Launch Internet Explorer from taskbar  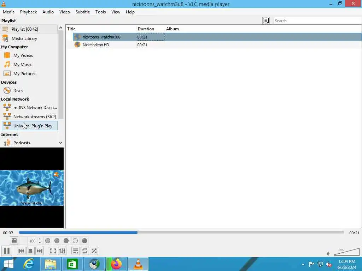[29, 264]
